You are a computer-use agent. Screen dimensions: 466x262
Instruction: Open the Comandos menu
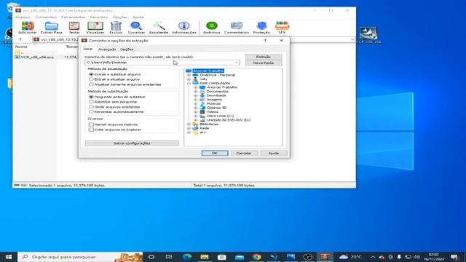(46, 17)
